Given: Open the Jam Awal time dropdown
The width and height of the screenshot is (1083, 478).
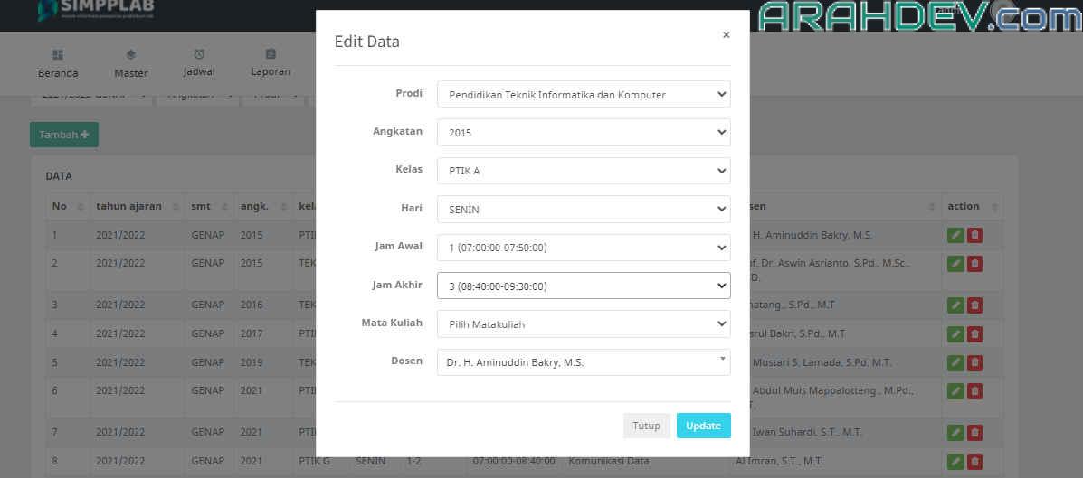Looking at the screenshot, I should (583, 247).
